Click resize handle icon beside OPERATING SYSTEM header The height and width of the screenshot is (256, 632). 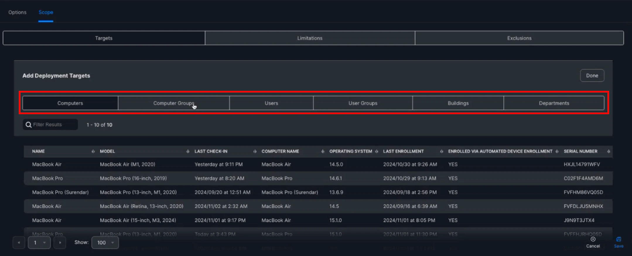(x=377, y=151)
